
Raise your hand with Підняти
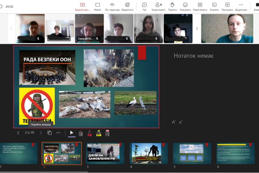172,7
